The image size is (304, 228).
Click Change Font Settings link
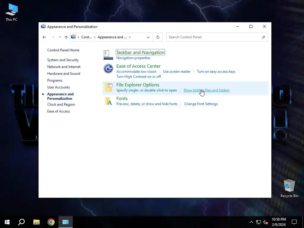tap(201, 104)
